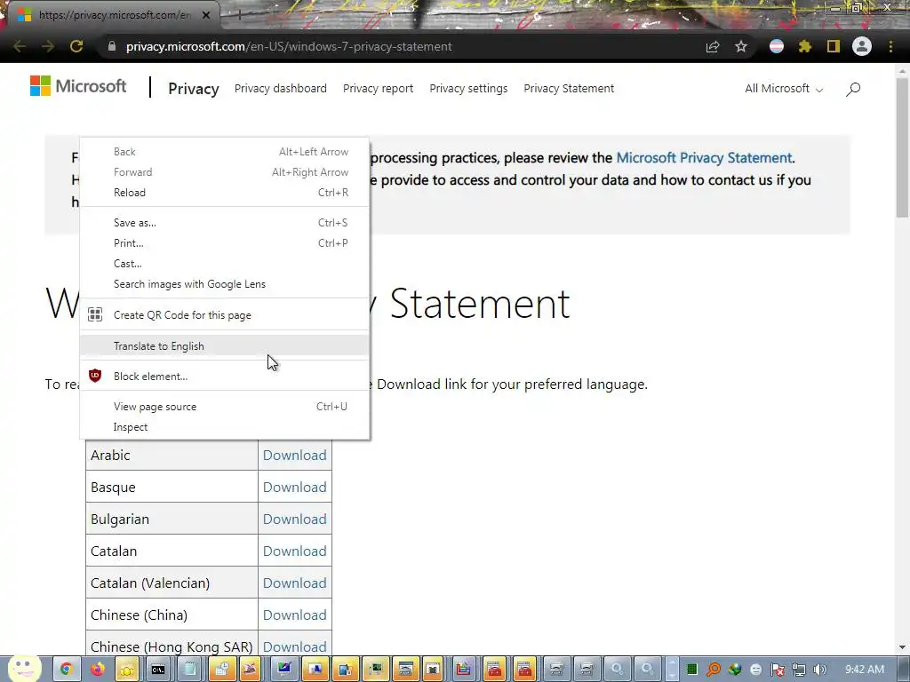The width and height of the screenshot is (910, 682).
Task: Bookmark this page with the star icon
Action: (741, 46)
